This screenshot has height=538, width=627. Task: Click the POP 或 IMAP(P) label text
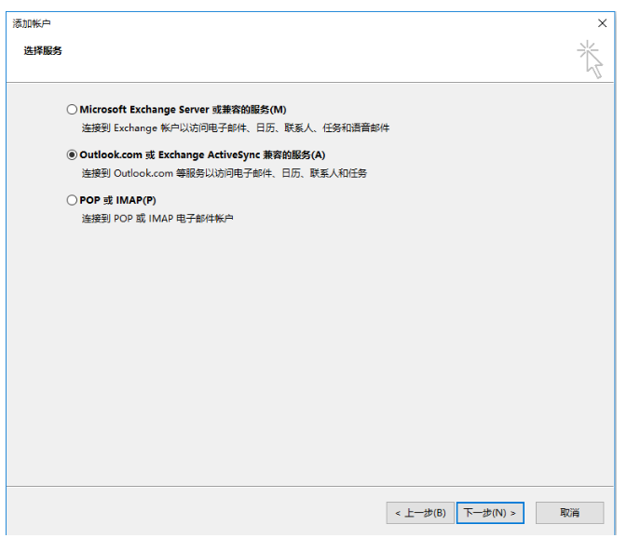point(117,200)
